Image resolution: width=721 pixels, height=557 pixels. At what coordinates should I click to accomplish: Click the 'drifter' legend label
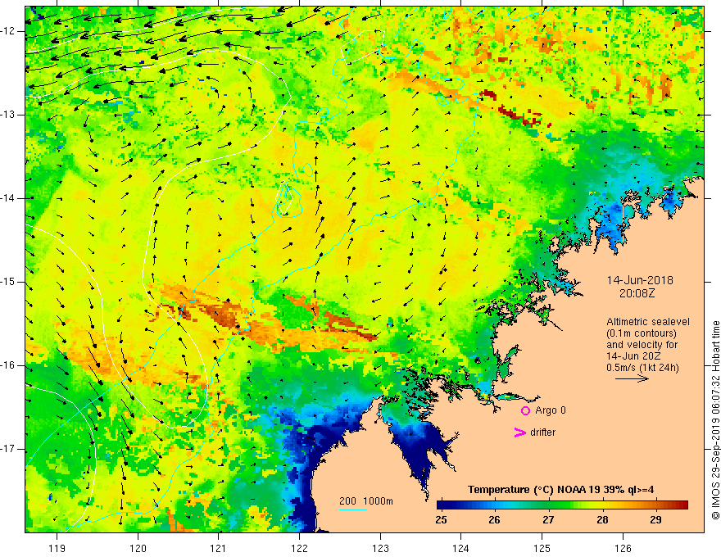pos(542,432)
